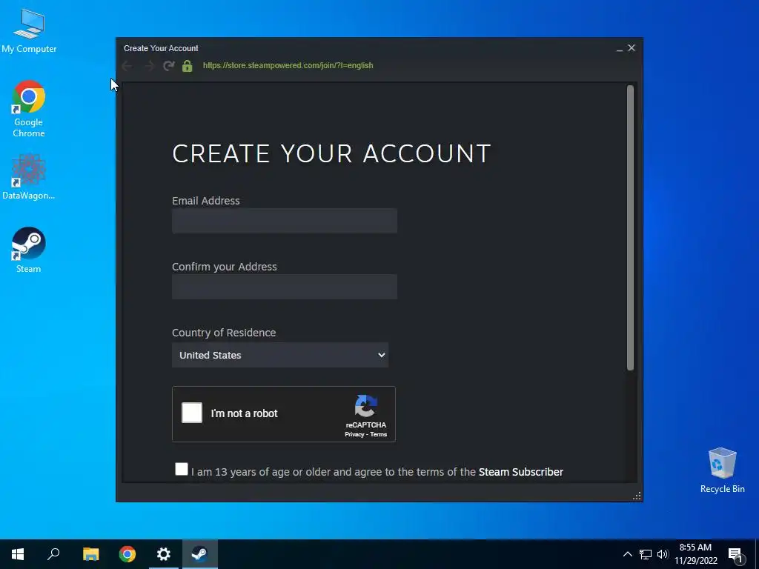Click the Create Your Account title bar text

(x=161, y=48)
